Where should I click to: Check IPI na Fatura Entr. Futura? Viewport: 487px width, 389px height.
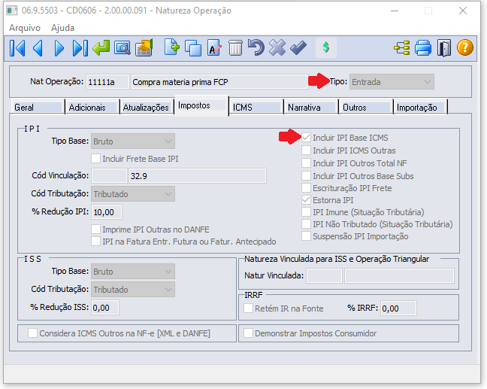tap(95, 242)
